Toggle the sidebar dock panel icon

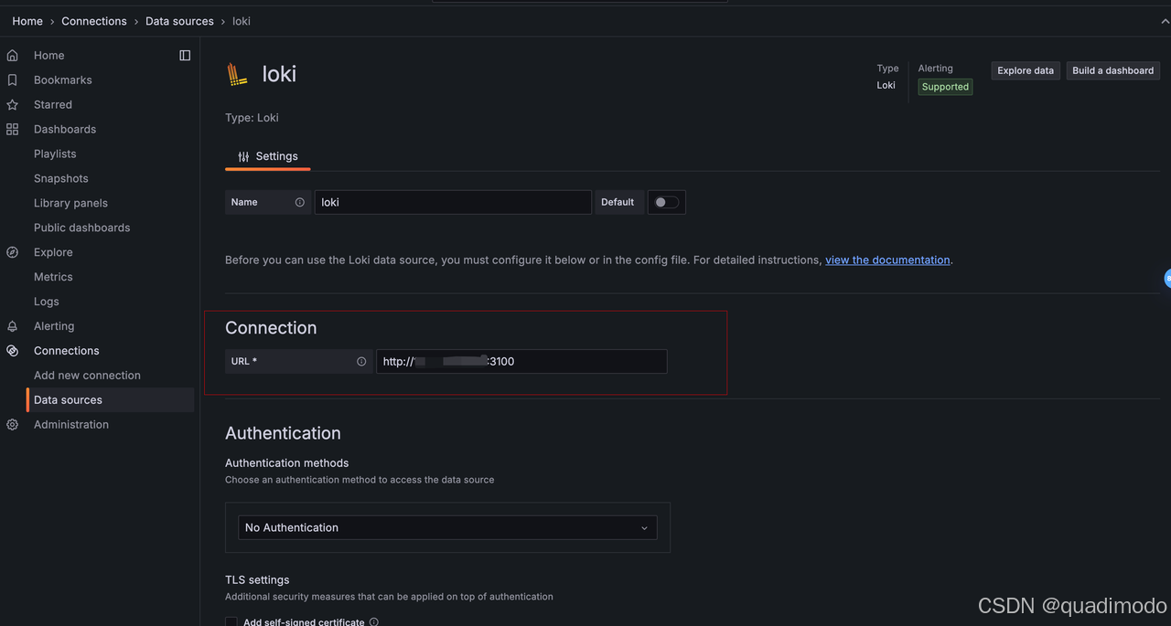(x=185, y=56)
